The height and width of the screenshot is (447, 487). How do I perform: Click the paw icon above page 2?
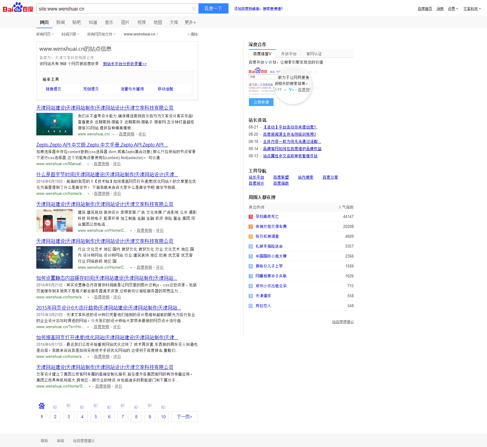tap(55, 407)
